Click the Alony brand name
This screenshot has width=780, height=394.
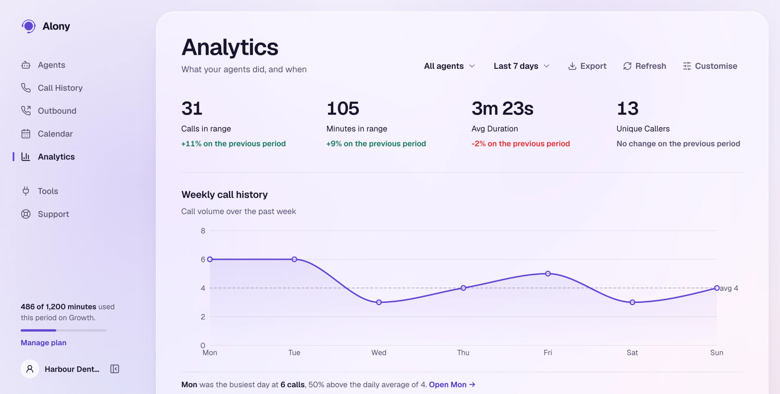pyautogui.click(x=56, y=26)
